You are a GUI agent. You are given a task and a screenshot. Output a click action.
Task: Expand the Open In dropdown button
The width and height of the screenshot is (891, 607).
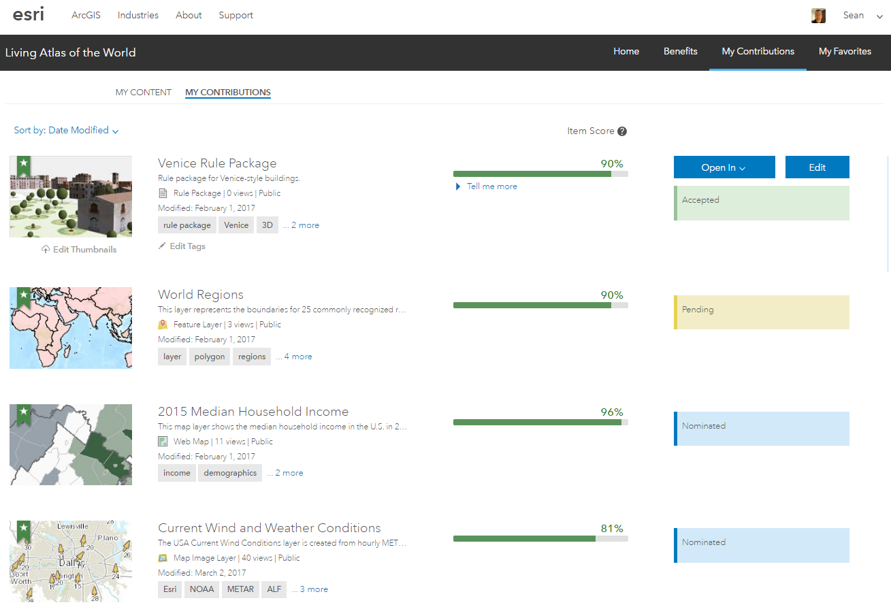coord(724,167)
